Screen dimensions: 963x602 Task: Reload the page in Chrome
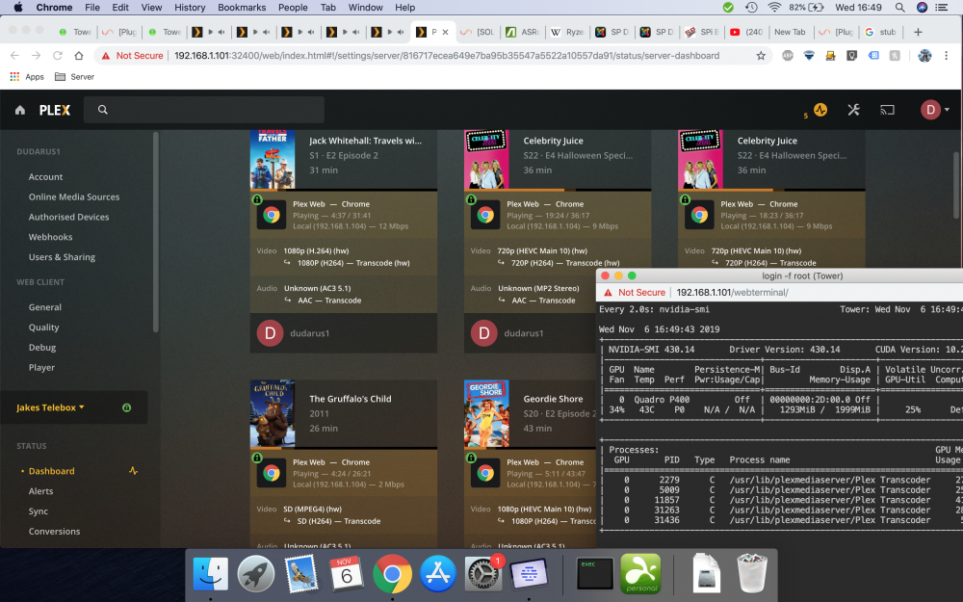pyautogui.click(x=57, y=55)
